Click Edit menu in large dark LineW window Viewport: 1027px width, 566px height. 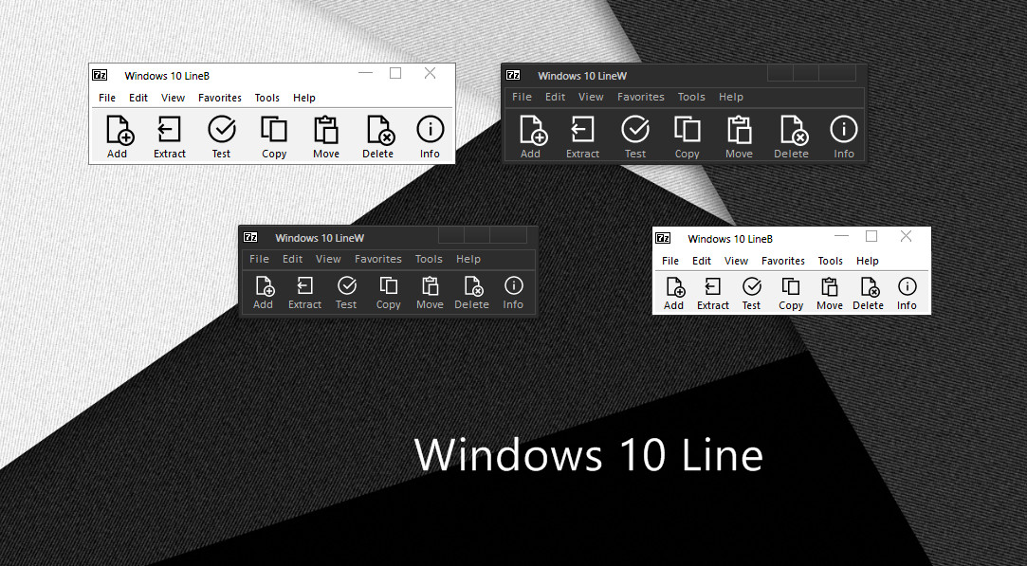click(x=556, y=97)
